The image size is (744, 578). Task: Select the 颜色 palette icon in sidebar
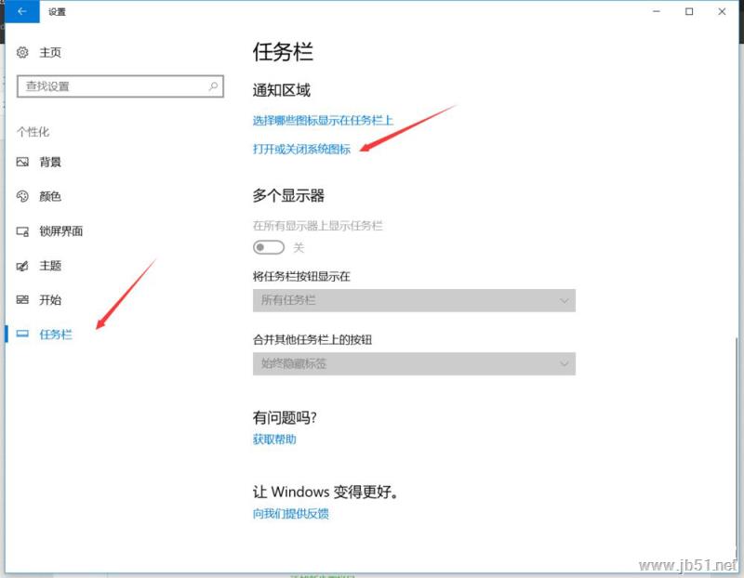coord(23,196)
